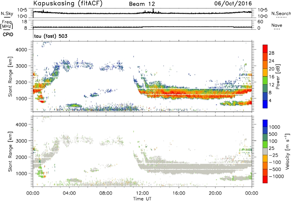Click the "24" power colorbar tick

point(271,61)
